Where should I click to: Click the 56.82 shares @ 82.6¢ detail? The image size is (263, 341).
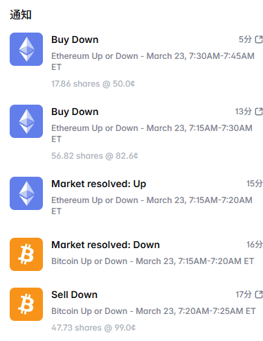click(95, 156)
